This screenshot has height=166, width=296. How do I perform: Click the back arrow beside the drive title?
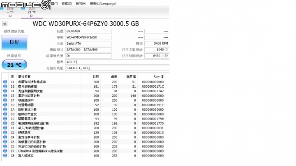coord(5,24)
